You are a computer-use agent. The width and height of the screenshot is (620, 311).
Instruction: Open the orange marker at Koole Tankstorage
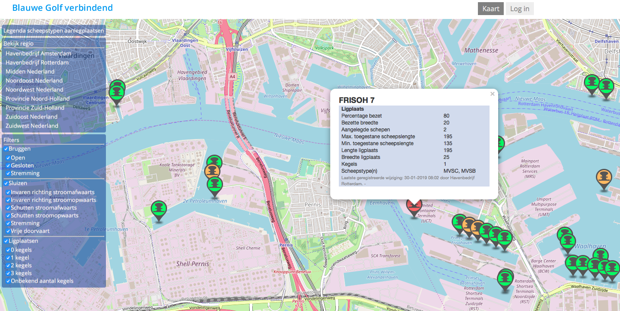coord(213,172)
